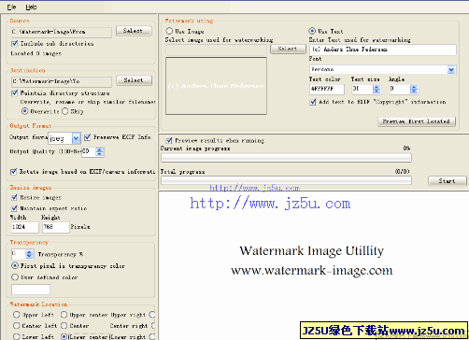Select Upper right watermark location
The height and width of the screenshot is (340, 469).
(x=152, y=315)
